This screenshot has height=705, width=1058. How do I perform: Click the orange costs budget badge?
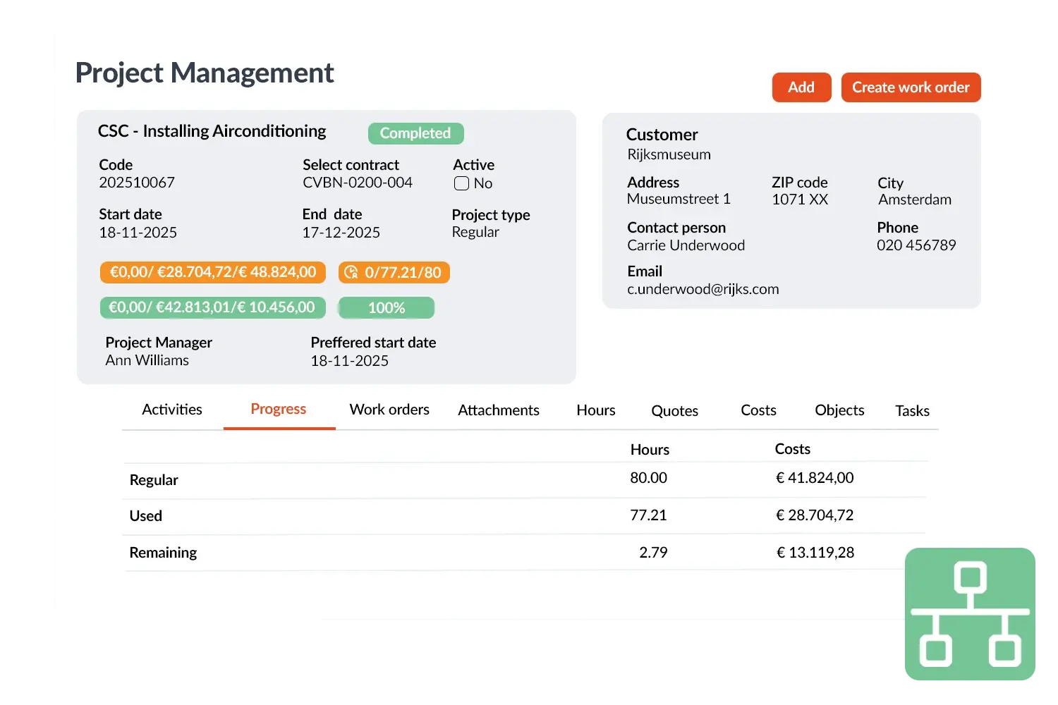[213, 272]
